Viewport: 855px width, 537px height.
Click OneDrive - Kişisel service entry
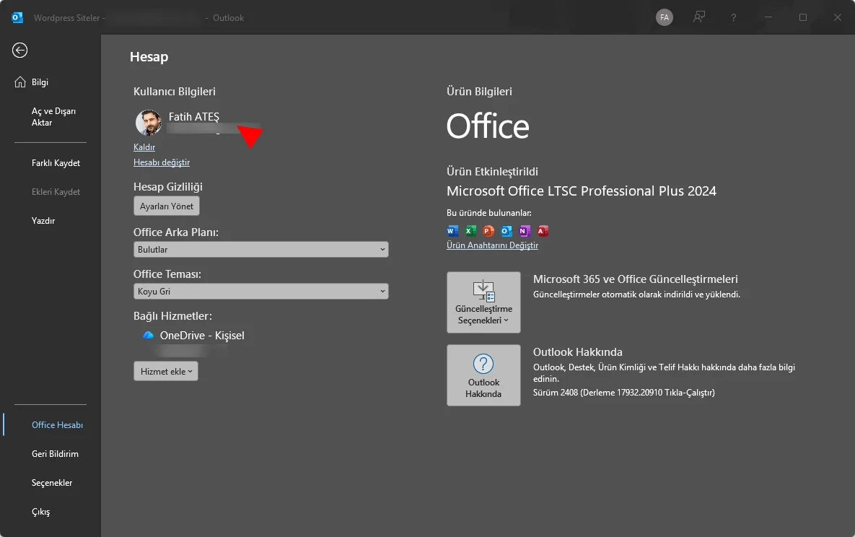coord(202,336)
